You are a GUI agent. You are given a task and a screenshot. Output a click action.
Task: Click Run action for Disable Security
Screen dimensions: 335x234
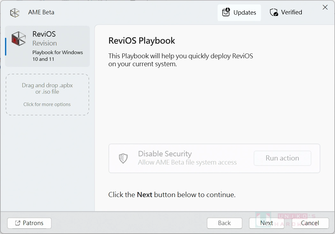[x=282, y=158]
